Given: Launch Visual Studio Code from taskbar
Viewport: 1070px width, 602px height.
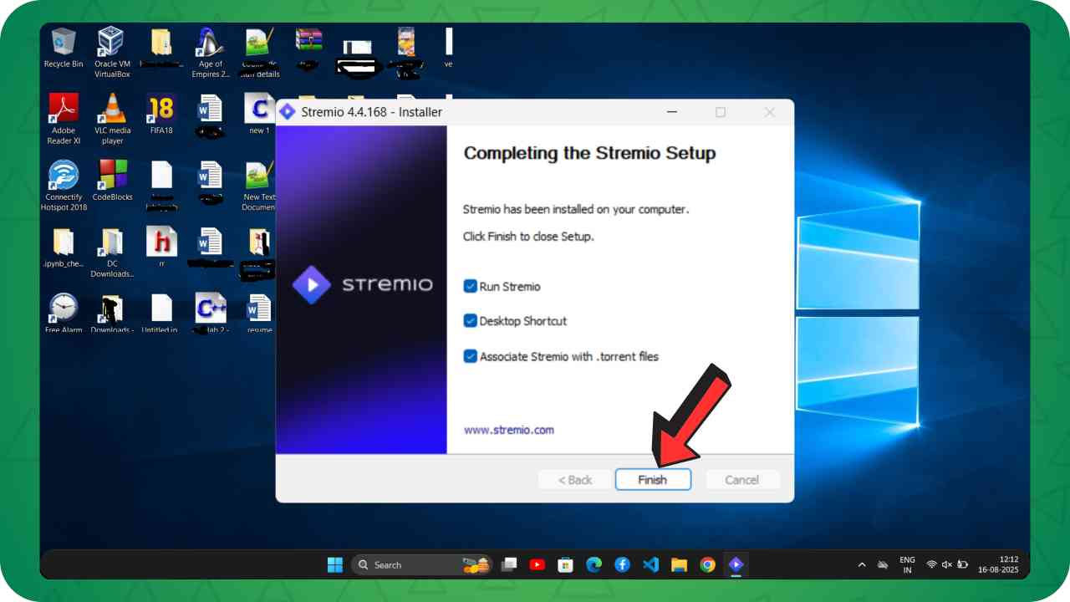Looking at the screenshot, I should (650, 565).
